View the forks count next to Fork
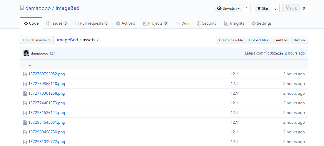324x146 pixels. 304,9
